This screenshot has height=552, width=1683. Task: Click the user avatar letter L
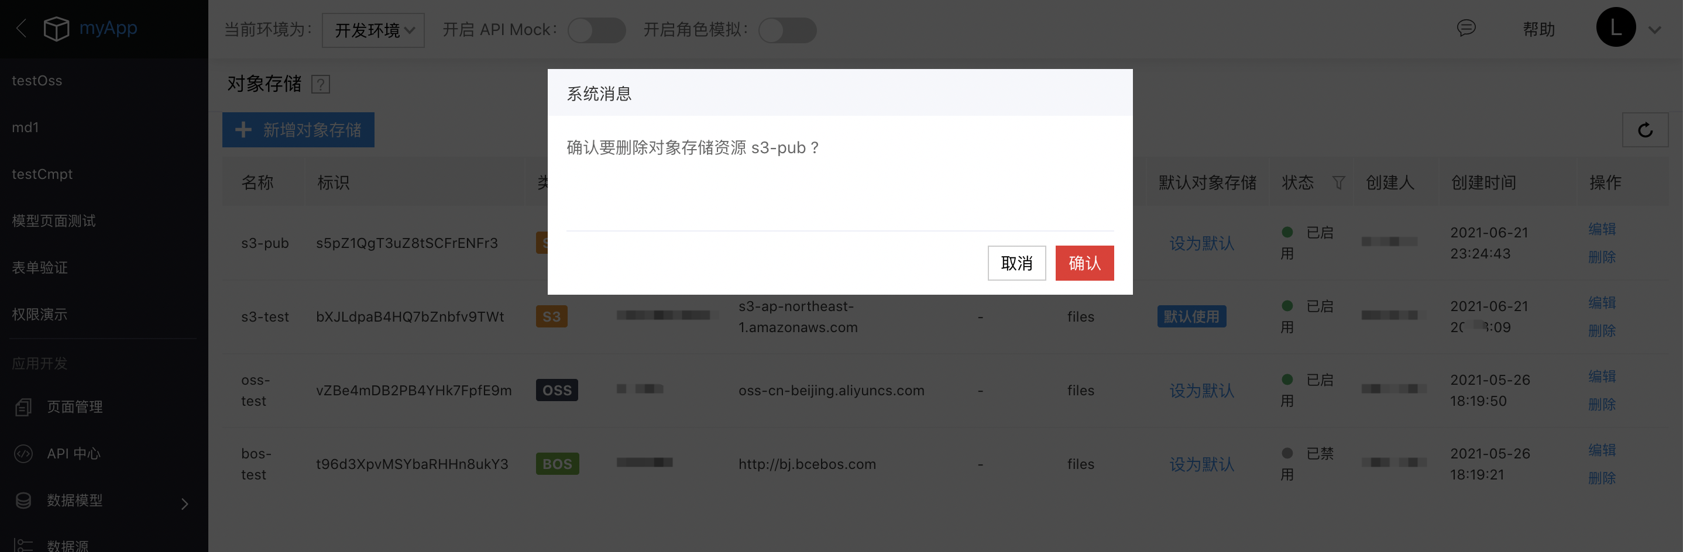coord(1616,27)
